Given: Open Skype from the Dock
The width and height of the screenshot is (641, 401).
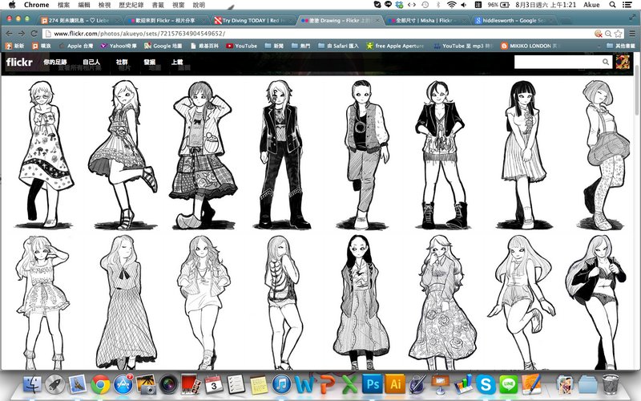Looking at the screenshot, I should [486, 385].
